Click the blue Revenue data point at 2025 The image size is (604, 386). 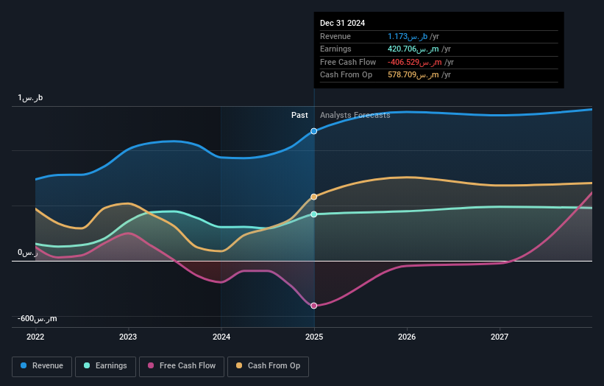[314, 131]
